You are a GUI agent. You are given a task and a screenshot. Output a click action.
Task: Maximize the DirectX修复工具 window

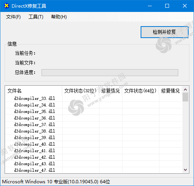click(x=167, y=6)
